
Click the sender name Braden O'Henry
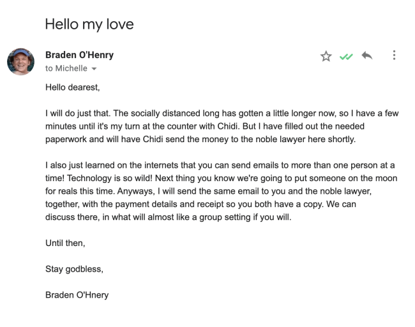pyautogui.click(x=80, y=55)
